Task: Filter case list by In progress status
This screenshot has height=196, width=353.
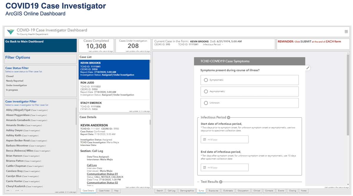Action: [12, 90]
